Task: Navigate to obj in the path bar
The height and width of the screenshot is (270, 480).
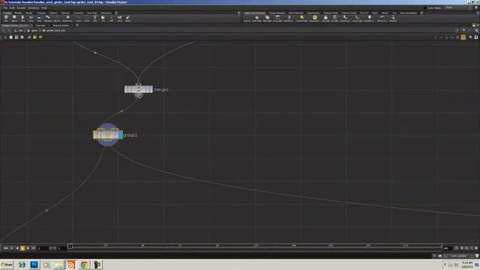Action: [20, 31]
